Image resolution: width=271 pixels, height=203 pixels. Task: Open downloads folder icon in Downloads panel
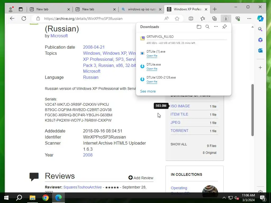199,27
